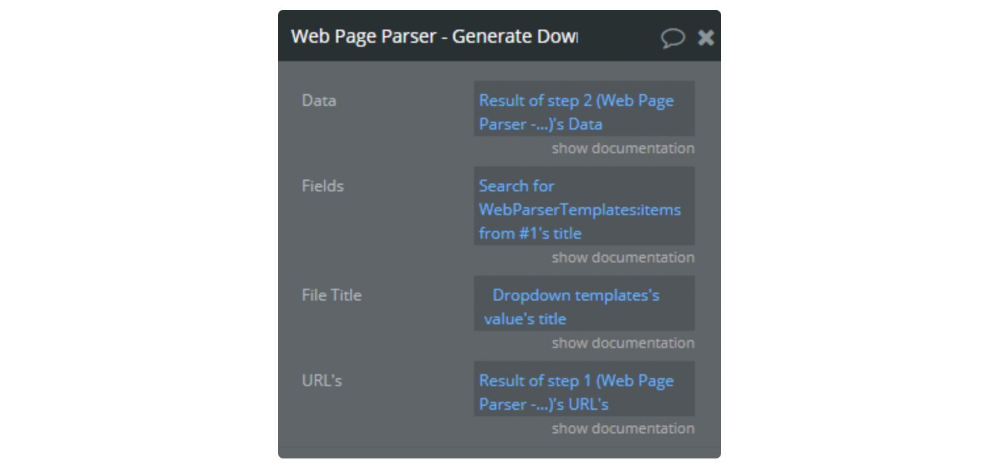
Task: Click the Fields expression box
Action: point(584,206)
